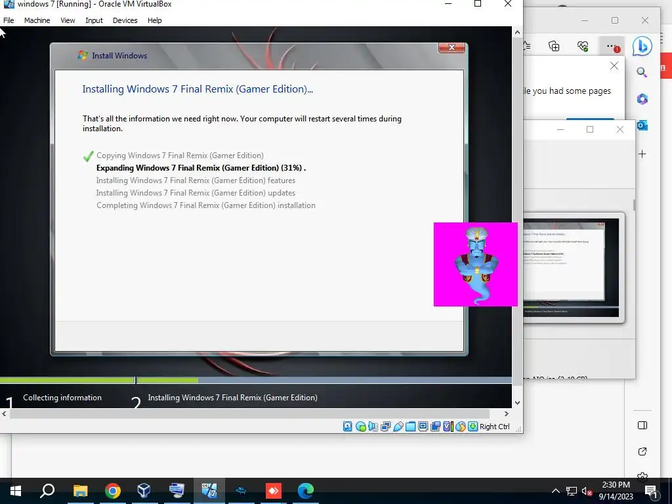Add an app to Edge sidebar
Image resolution: width=672 pixels, height=504 pixels.
click(x=642, y=154)
